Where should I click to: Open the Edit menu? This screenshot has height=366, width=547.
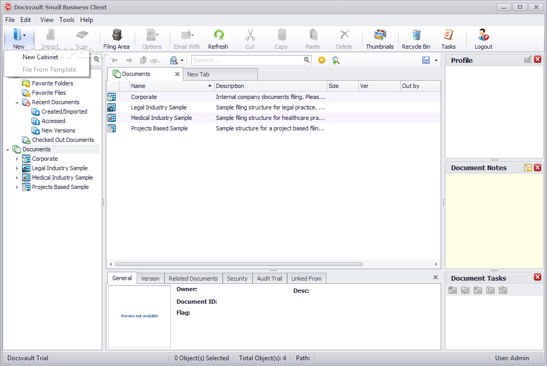(x=26, y=20)
